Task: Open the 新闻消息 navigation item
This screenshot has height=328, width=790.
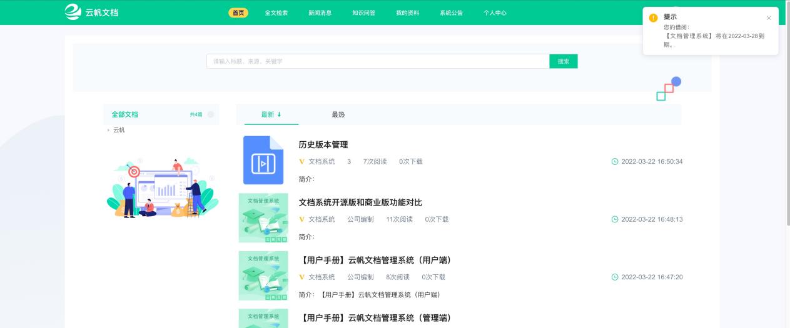Action: click(x=320, y=12)
